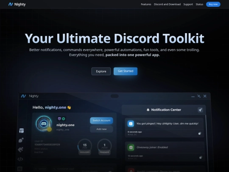Click the 'You got pinged' notification text
229x172 pixels.
pyautogui.click(x=167, y=124)
